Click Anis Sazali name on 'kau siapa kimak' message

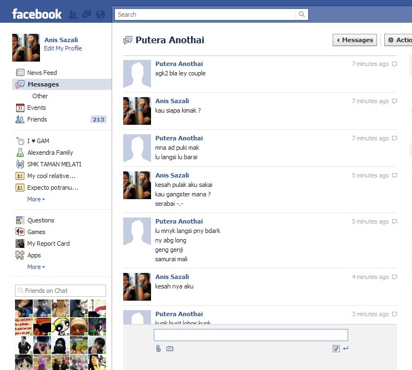(x=172, y=101)
